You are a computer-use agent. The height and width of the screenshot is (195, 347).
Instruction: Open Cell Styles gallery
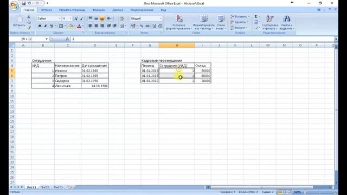221,22
